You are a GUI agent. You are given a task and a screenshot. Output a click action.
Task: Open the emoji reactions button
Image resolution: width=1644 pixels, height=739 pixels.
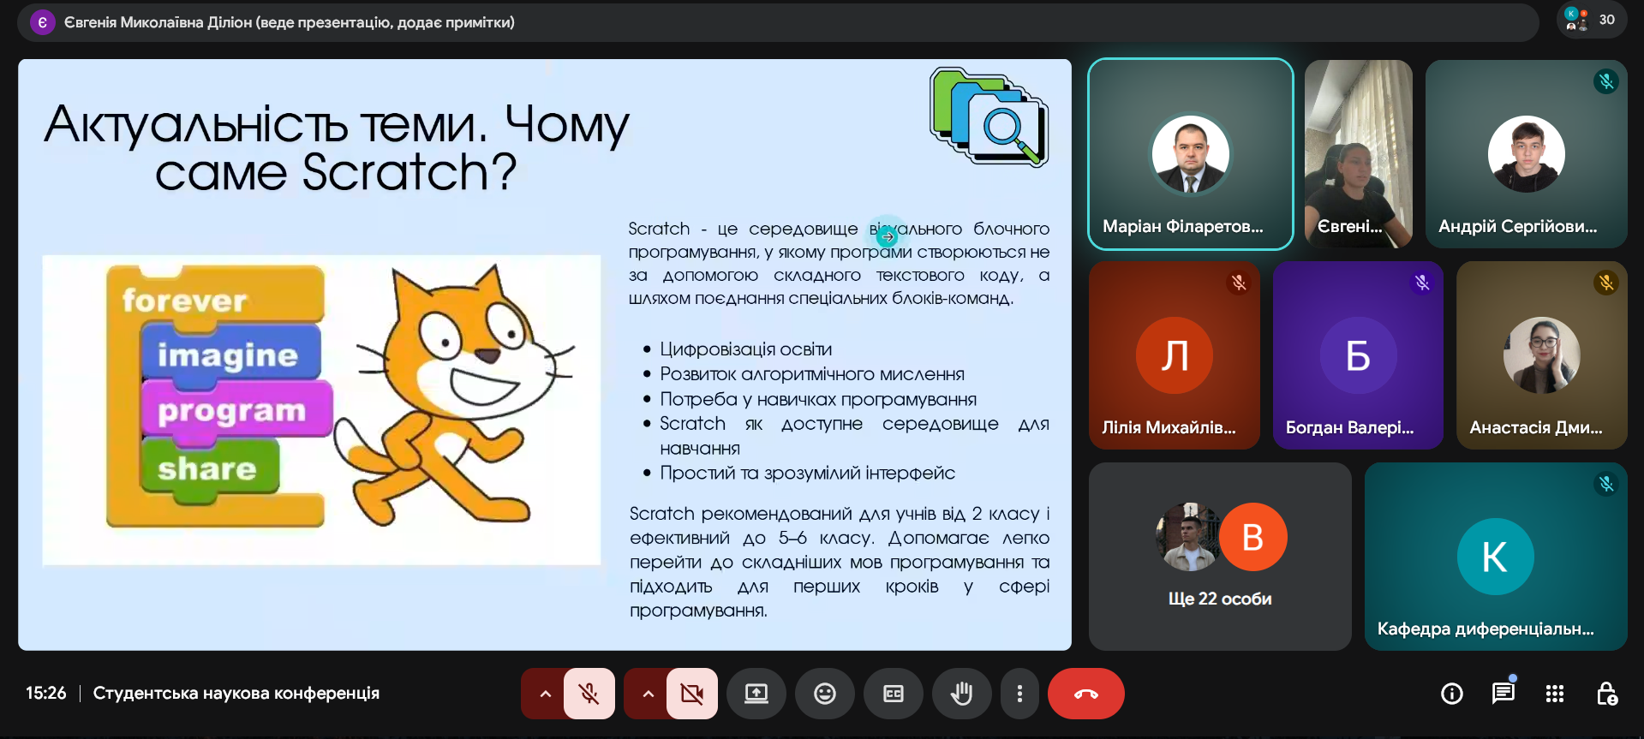(825, 694)
